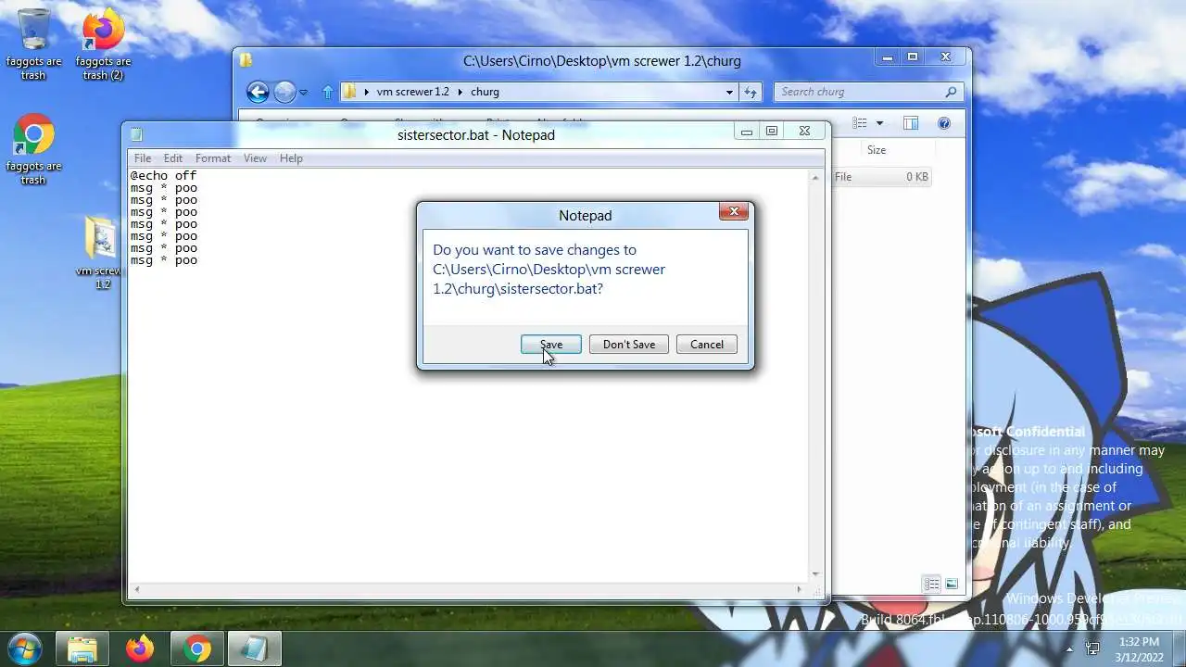Click the folder icon in Explorer address bar

point(350,92)
